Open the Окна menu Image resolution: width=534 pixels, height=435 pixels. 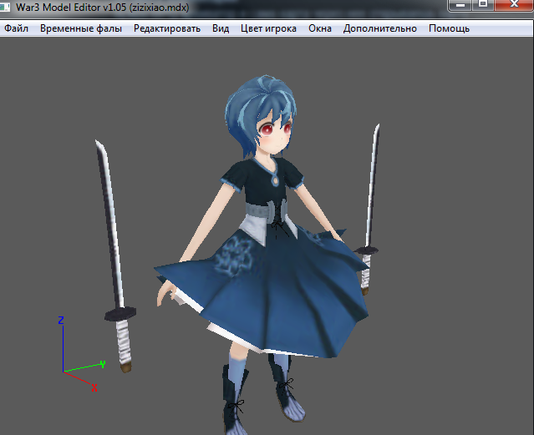pyautogui.click(x=320, y=28)
